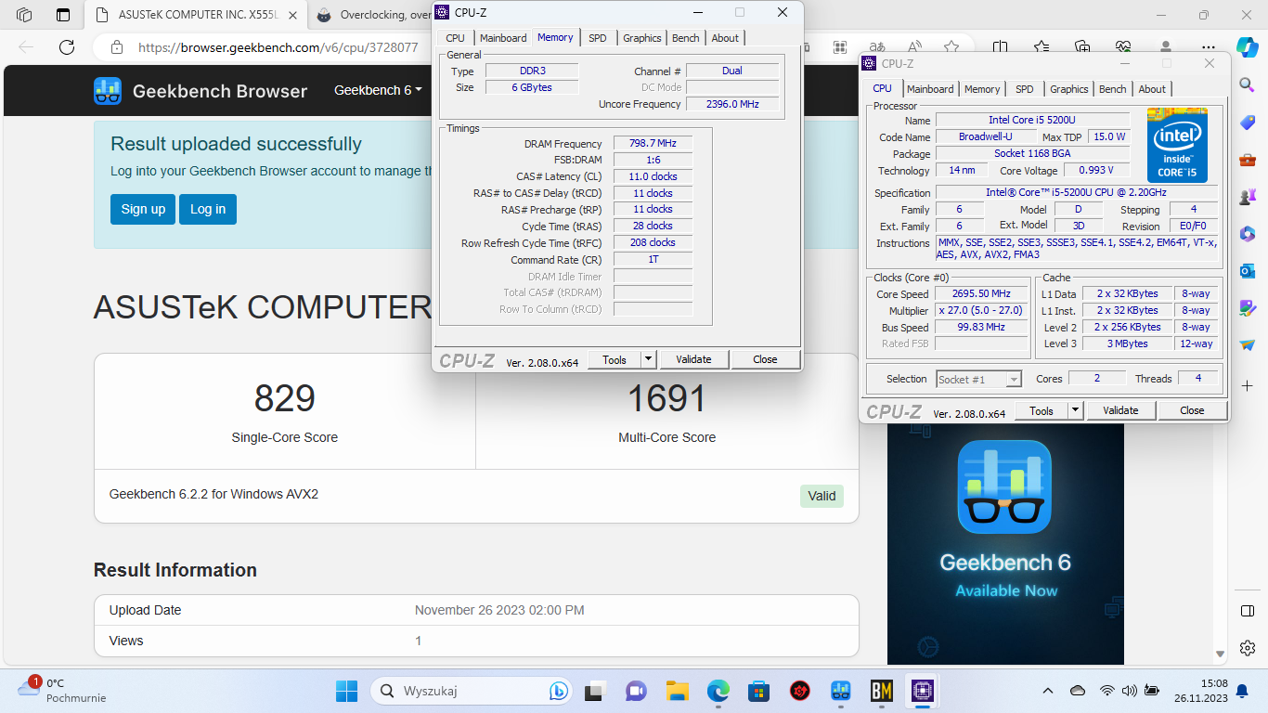Toggle Edge split screen icon
The height and width of the screenshot is (713, 1268).
click(x=1000, y=47)
